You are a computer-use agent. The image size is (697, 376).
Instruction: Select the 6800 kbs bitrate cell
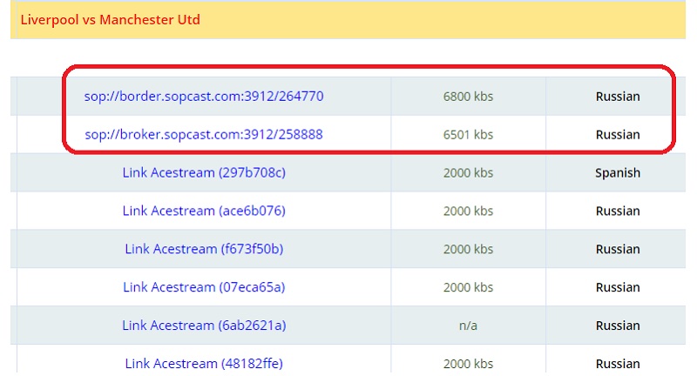468,97
